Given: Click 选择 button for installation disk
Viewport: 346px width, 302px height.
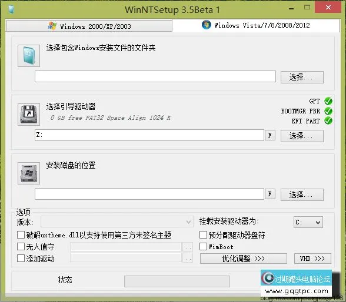Looking at the screenshot, I should point(302,194).
